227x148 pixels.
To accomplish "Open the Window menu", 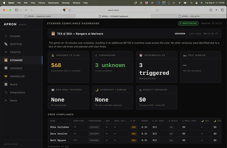I will pos(76,3).
